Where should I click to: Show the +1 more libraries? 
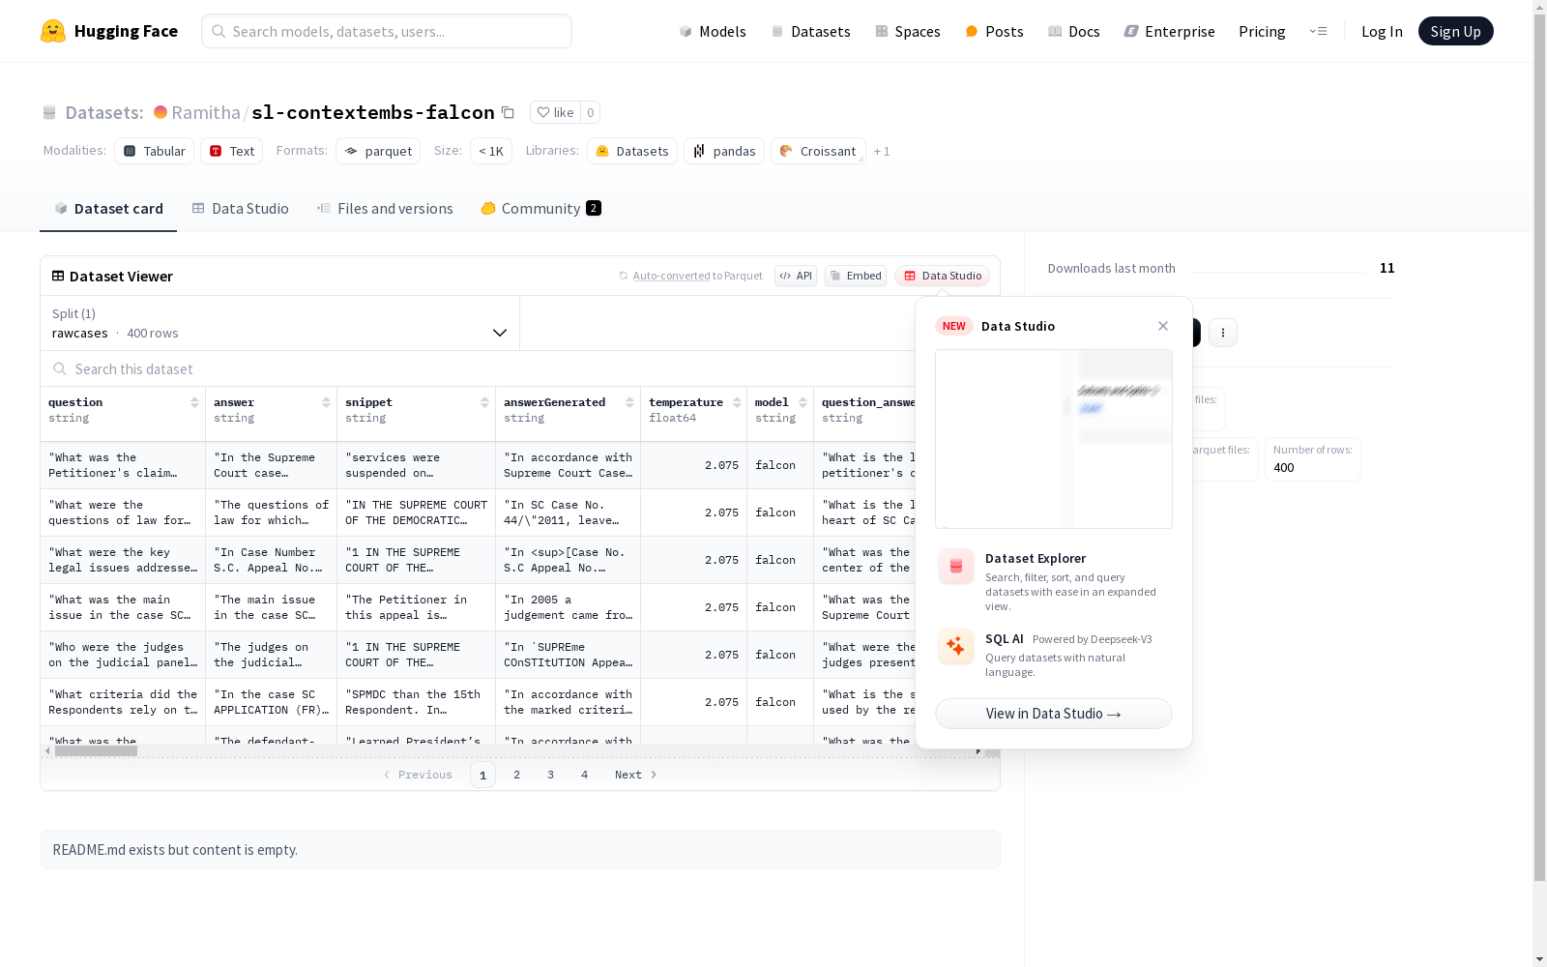(x=882, y=151)
